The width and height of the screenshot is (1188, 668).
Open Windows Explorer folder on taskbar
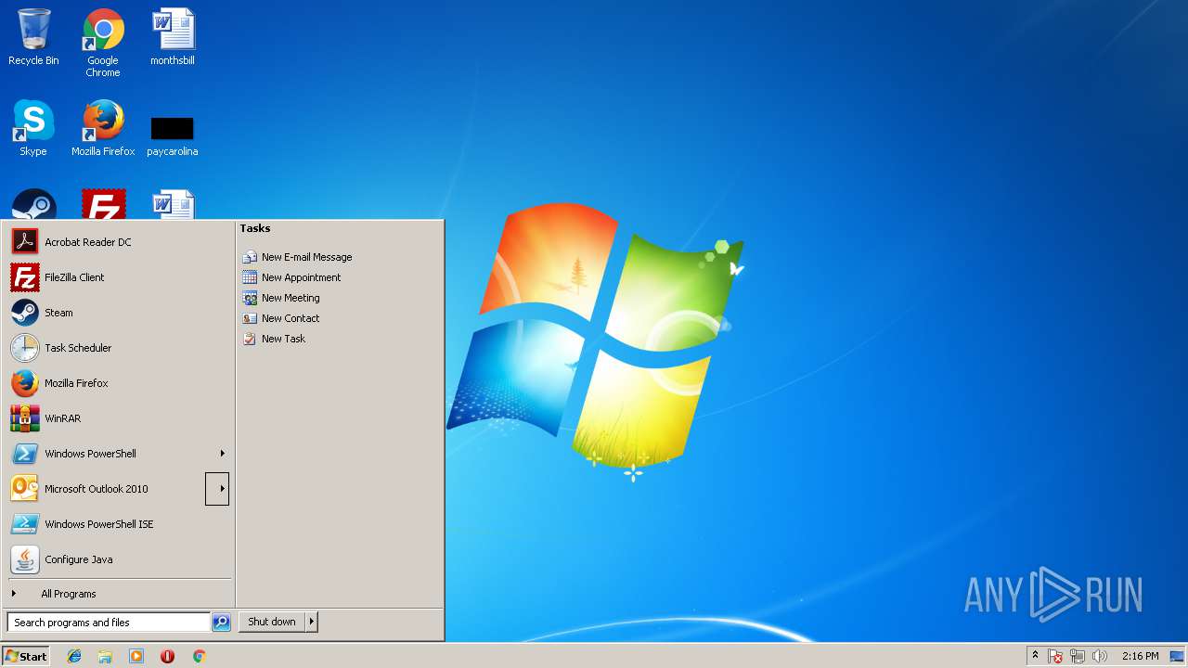click(x=105, y=656)
